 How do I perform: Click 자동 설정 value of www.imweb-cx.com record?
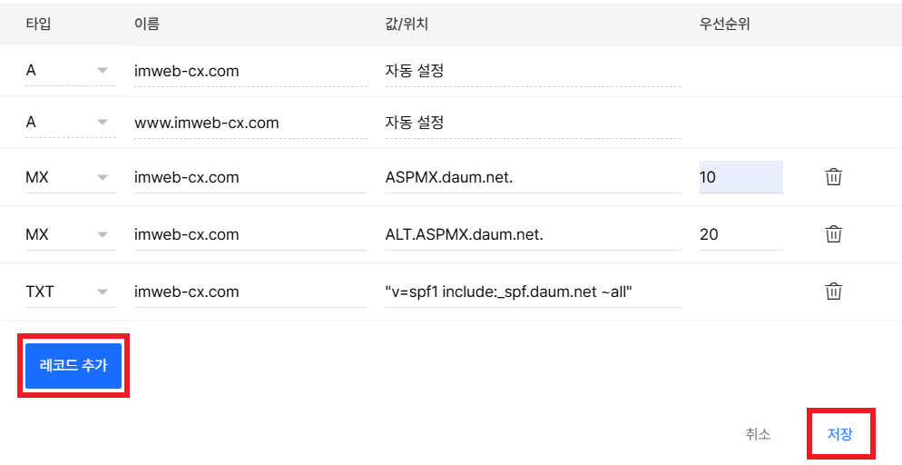click(532, 122)
